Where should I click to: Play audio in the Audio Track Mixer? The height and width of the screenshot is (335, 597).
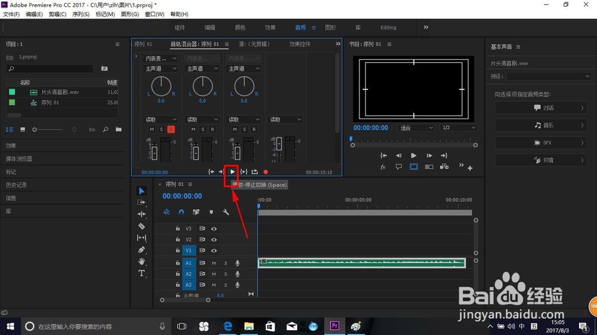[232, 172]
